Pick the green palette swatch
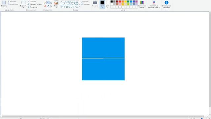Image resolution: width=211 pixels, height=119 pixels. pyautogui.click(x=128, y=1)
